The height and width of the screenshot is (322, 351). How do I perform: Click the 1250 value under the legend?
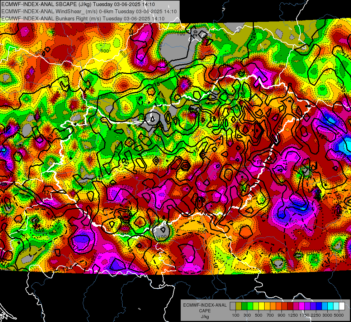click(x=293, y=315)
